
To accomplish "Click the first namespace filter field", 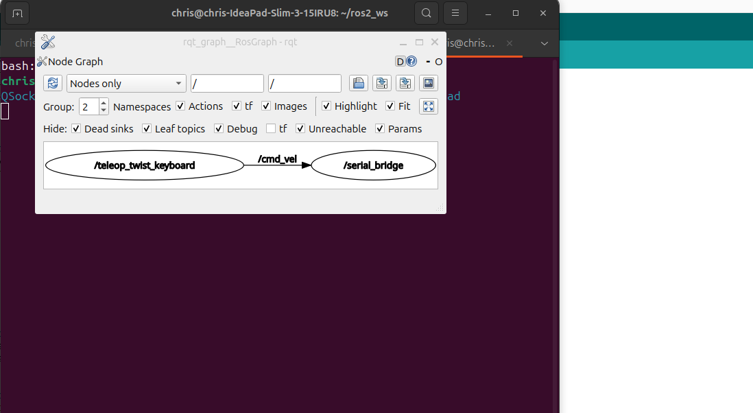I will tap(227, 83).
